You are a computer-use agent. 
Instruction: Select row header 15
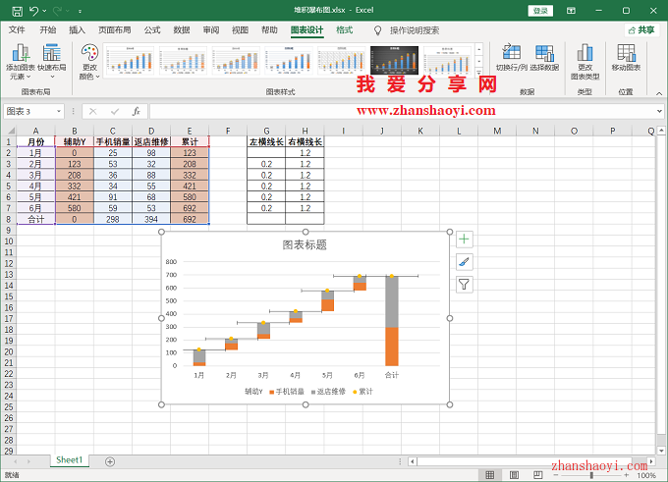point(9,296)
